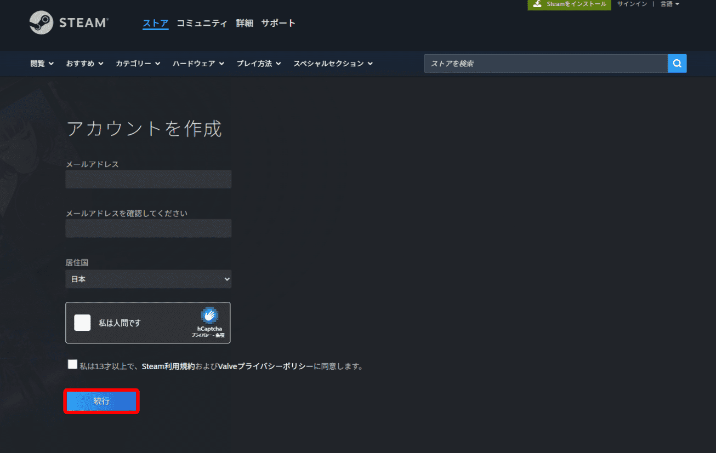Click the ストアを検索 search box
Image resolution: width=716 pixels, height=453 pixels.
tap(546, 64)
